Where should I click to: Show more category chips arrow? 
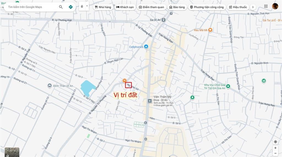pyautogui.click(x=253, y=7)
